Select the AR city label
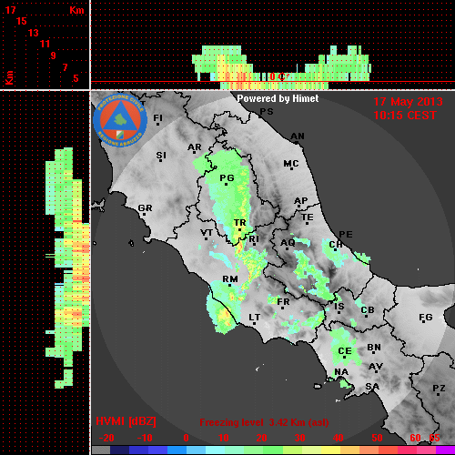The image size is (455, 455). point(195,147)
